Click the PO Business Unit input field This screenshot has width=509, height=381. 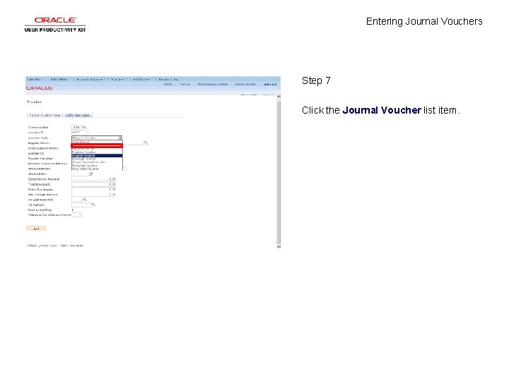(77, 199)
